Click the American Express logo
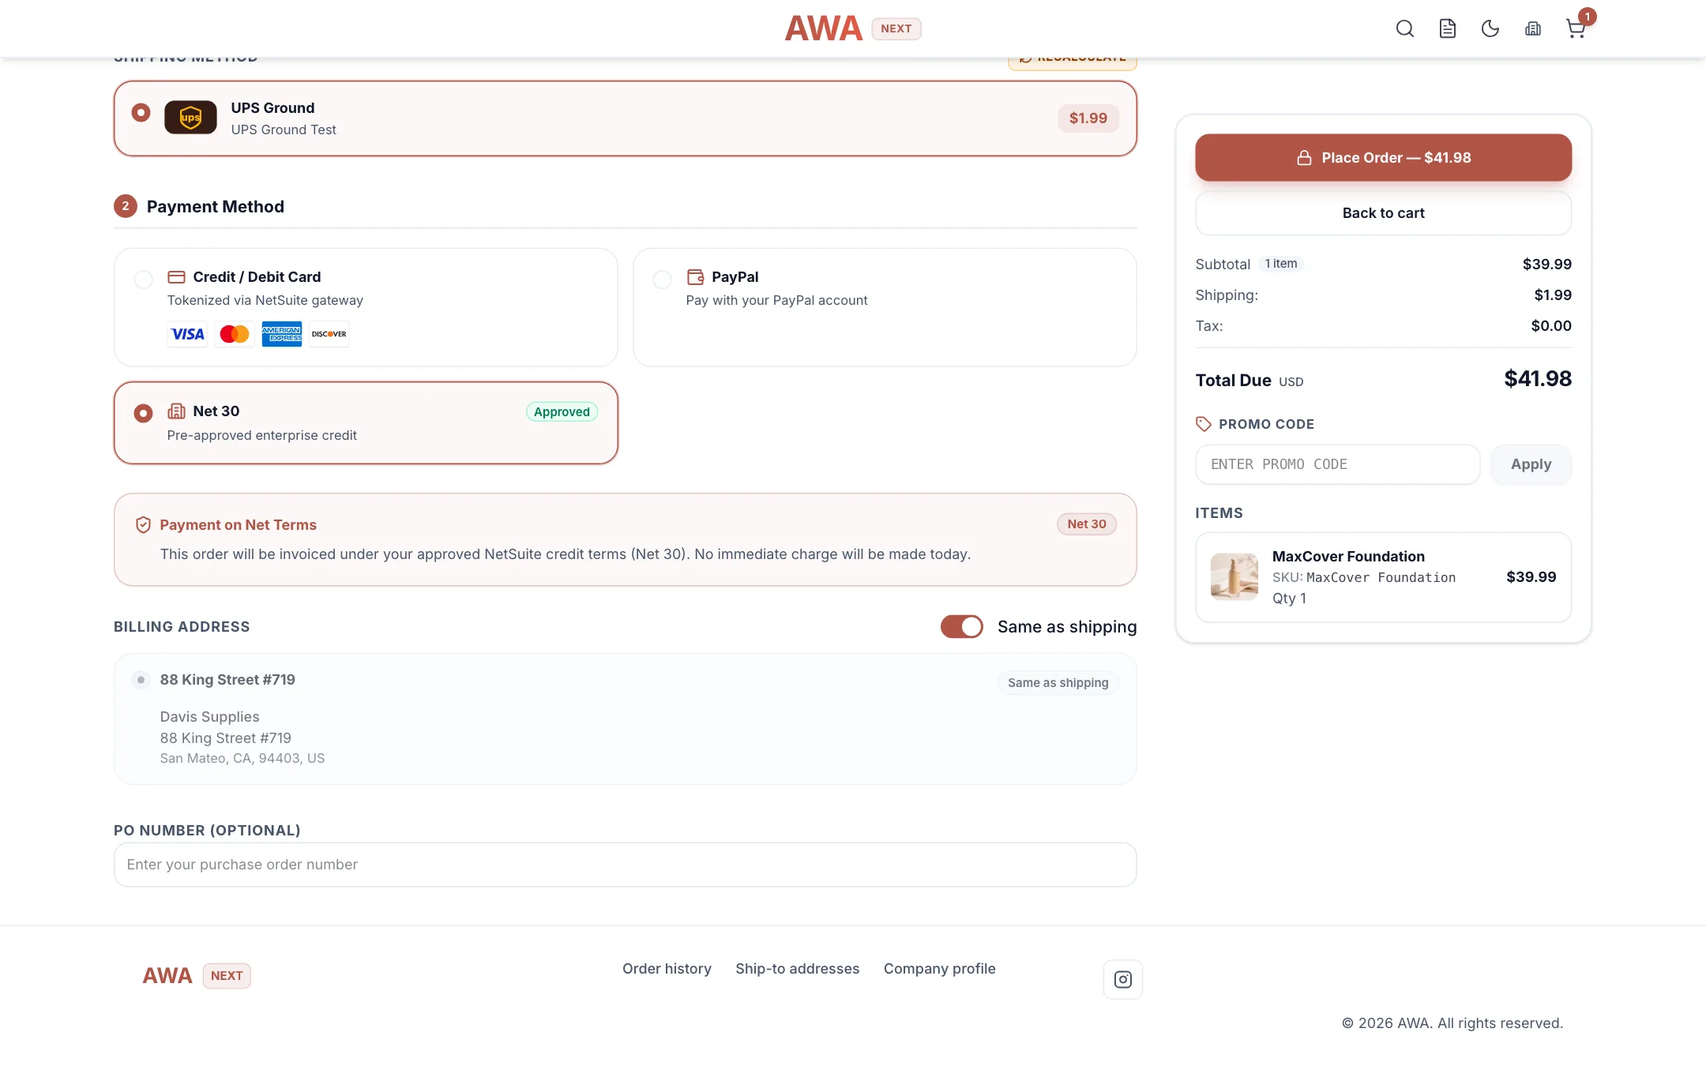Viewport: 1706px width, 1066px height. tap(282, 334)
